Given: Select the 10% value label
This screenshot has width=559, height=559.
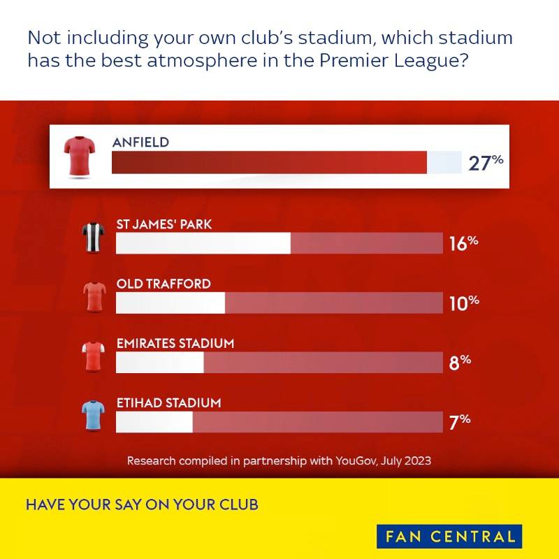Looking at the screenshot, I should pyautogui.click(x=463, y=303).
